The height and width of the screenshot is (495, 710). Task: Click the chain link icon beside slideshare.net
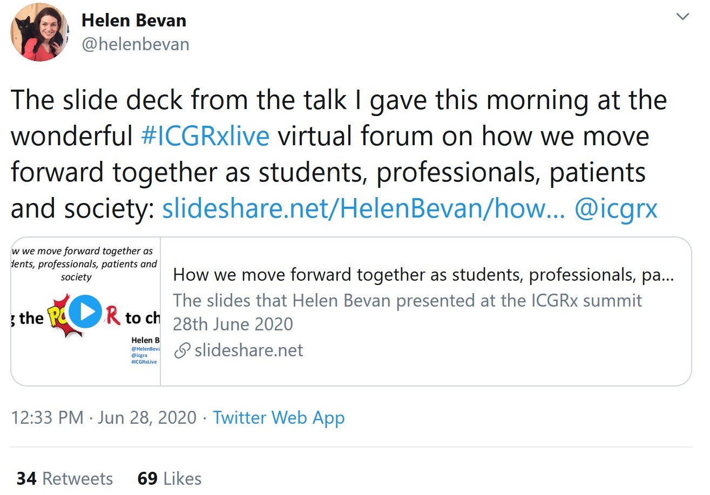pos(182,351)
